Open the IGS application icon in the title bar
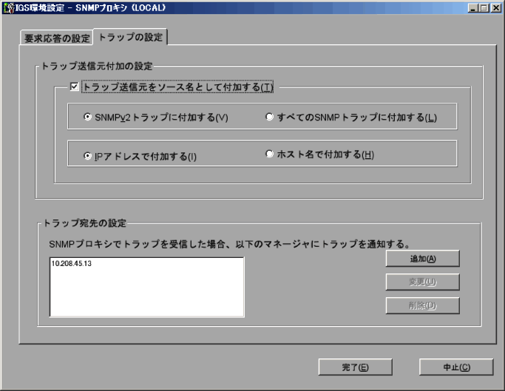505x391 pixels. [8, 7]
